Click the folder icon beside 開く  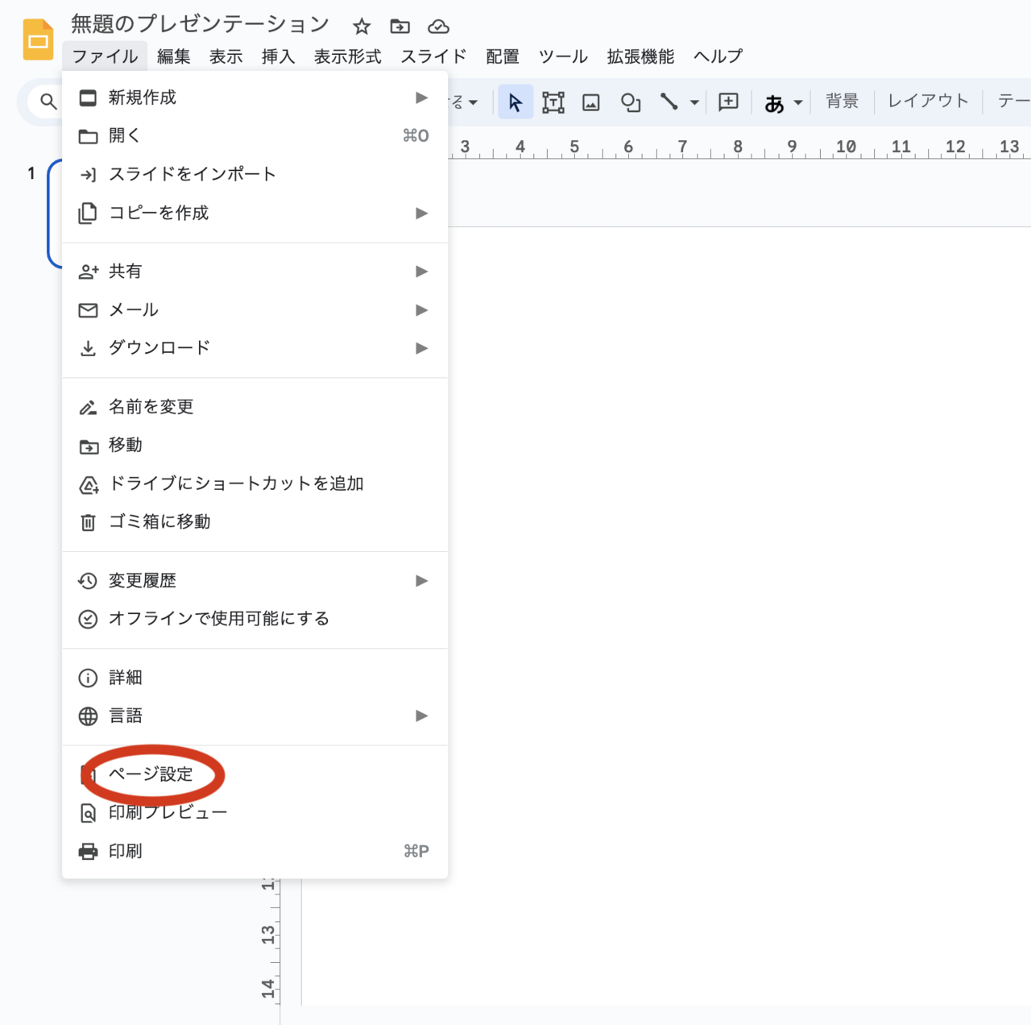pyautogui.click(x=88, y=136)
